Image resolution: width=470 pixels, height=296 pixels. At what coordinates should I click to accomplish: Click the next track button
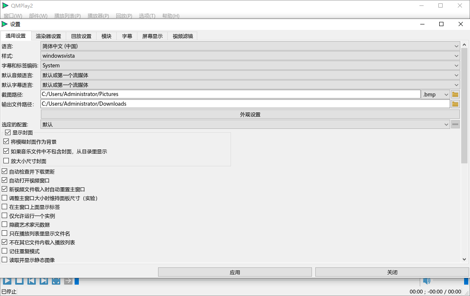(x=44, y=281)
